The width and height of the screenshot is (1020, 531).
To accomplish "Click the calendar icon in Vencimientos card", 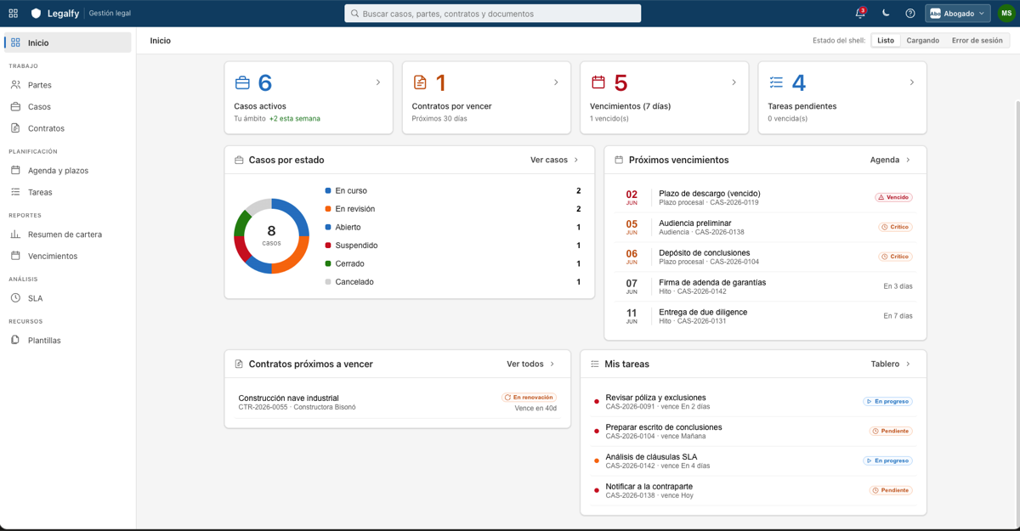I will tap(598, 82).
